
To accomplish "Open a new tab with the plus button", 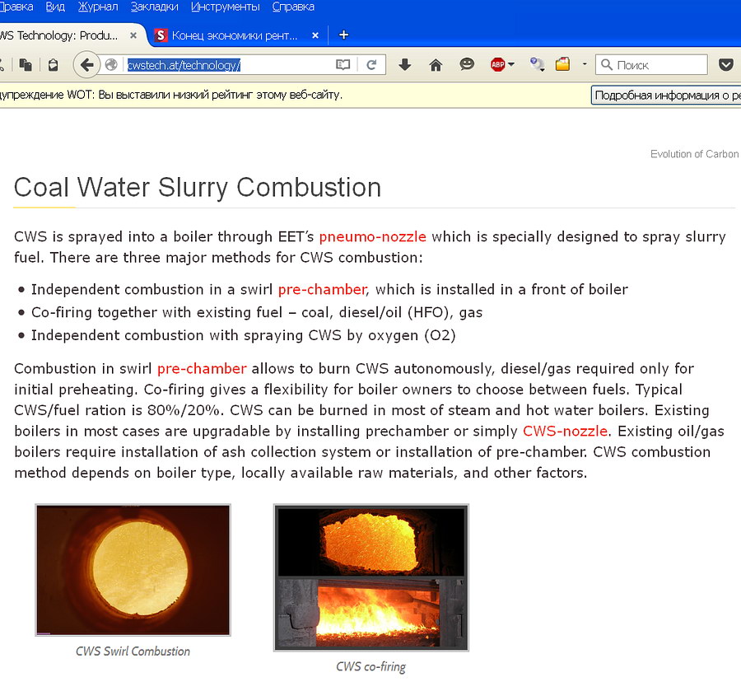I will point(344,35).
